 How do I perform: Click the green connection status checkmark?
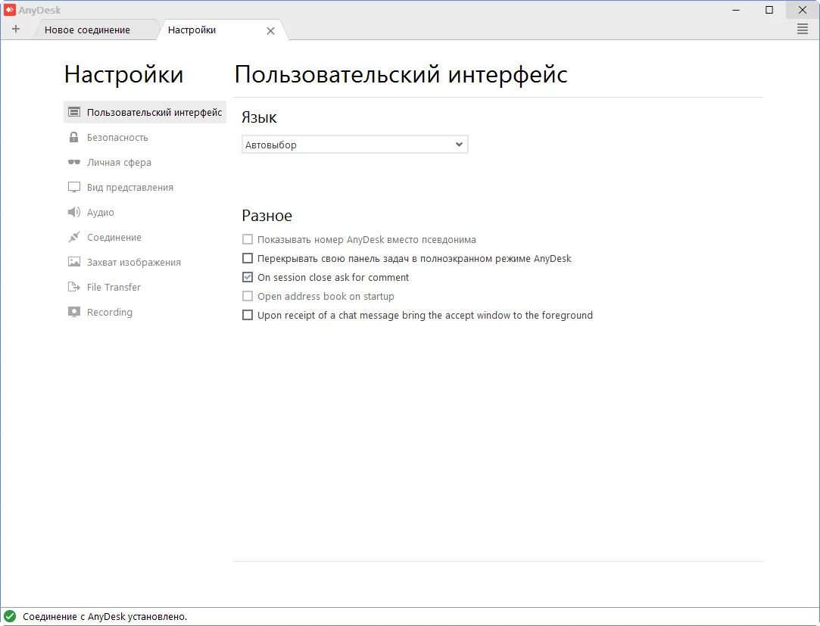coord(10,617)
